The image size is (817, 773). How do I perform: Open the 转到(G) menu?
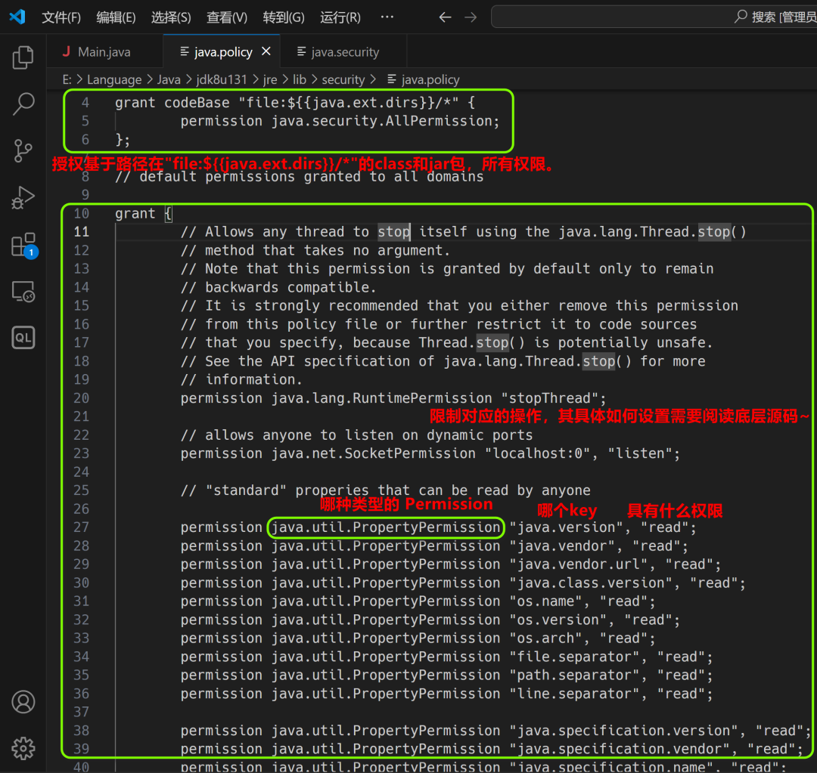coord(284,17)
